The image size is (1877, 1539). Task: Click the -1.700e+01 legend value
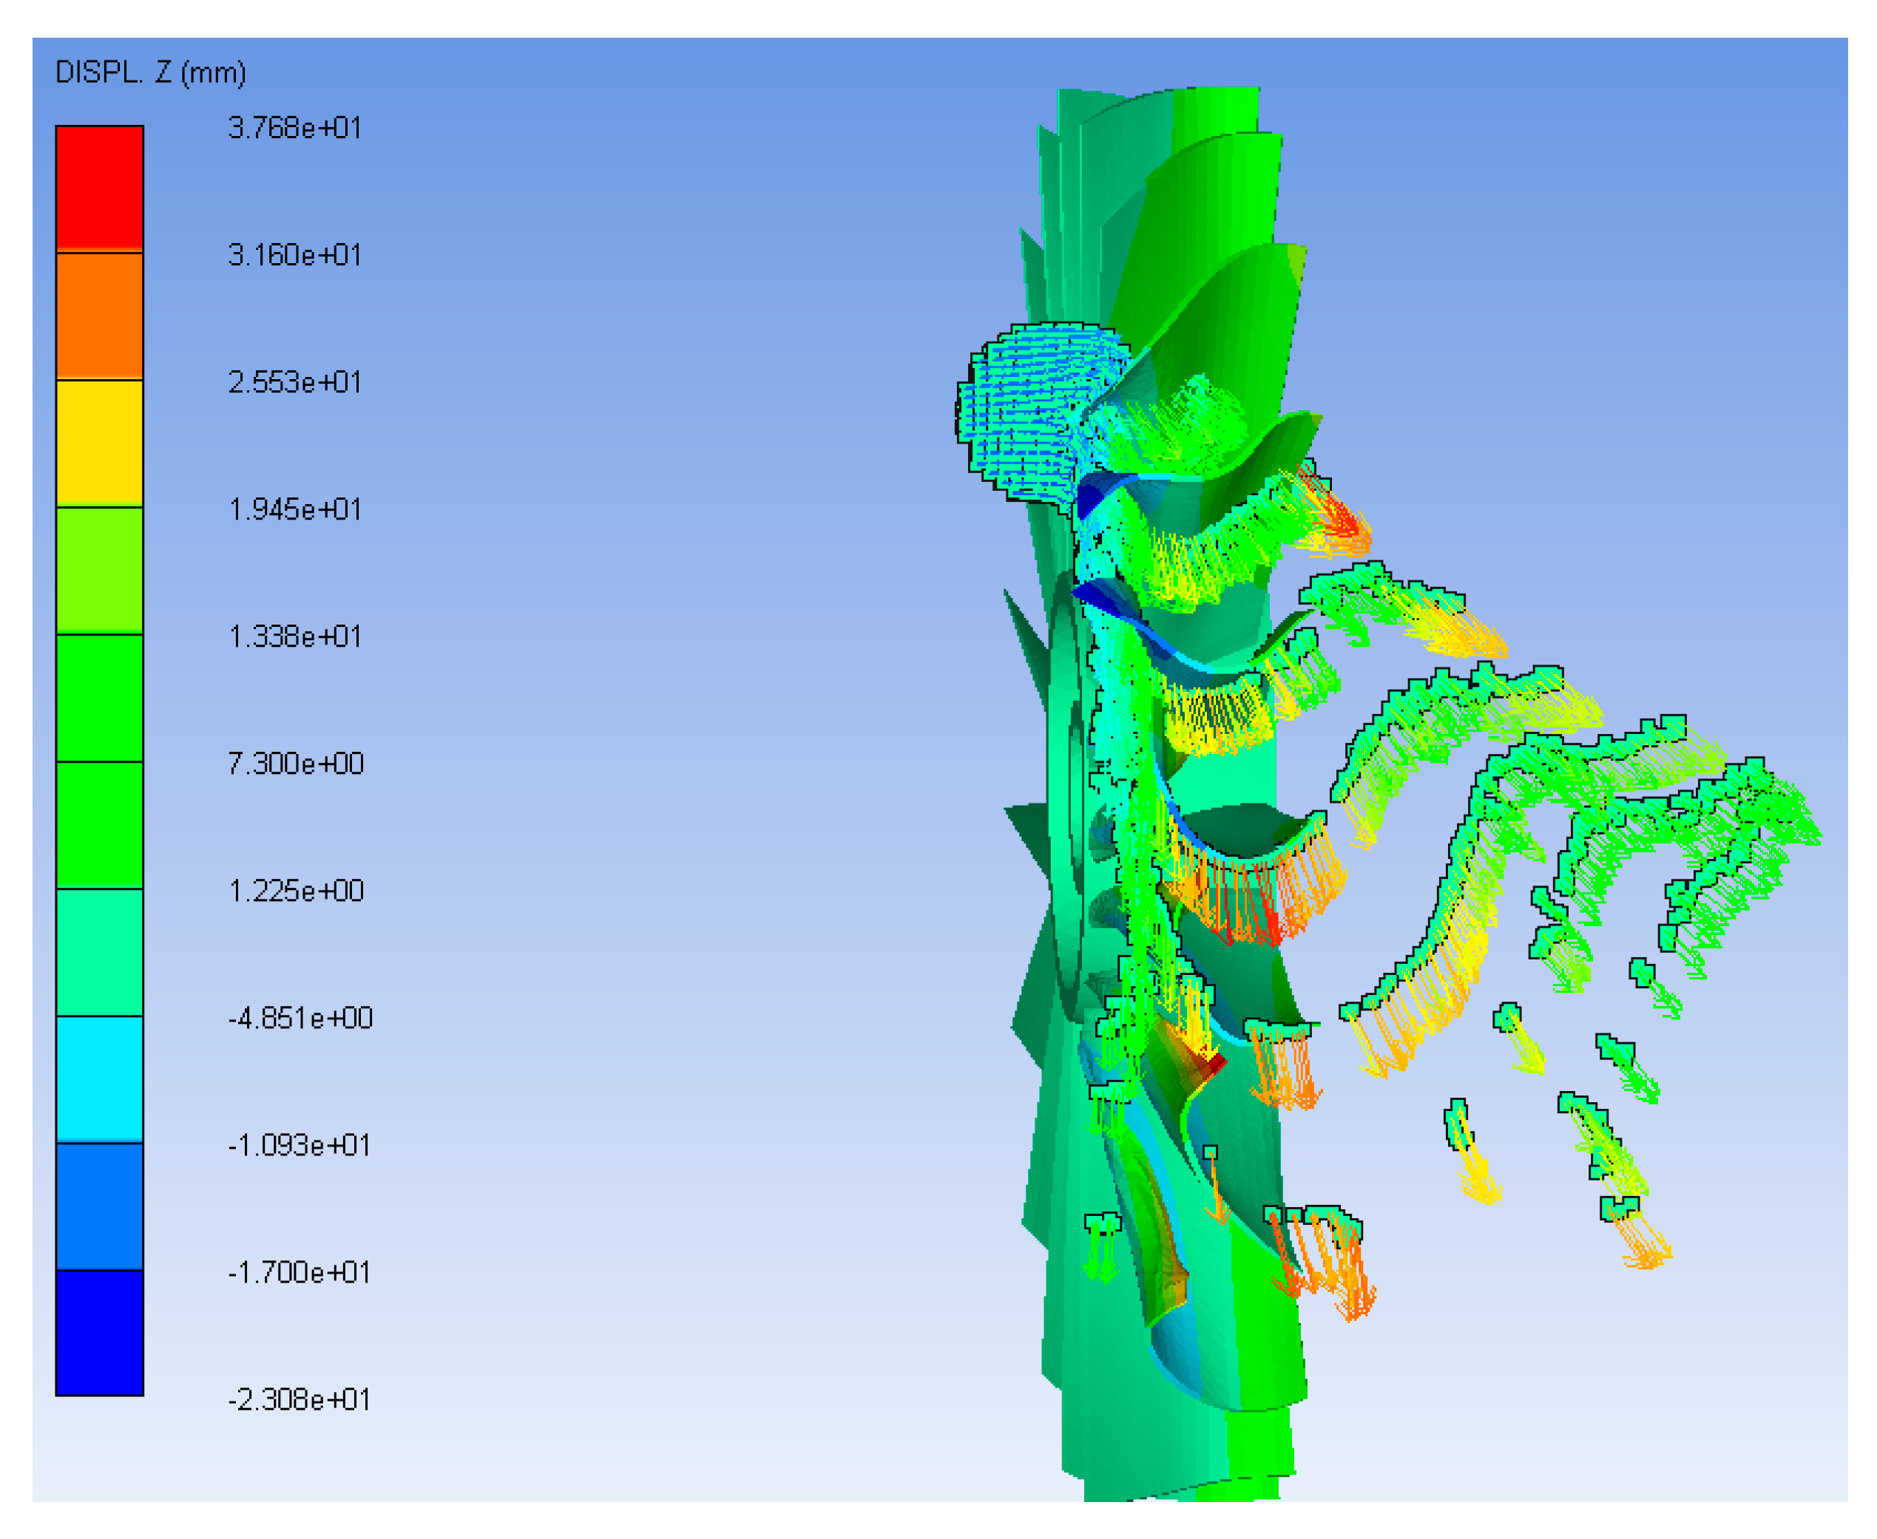(x=298, y=1272)
